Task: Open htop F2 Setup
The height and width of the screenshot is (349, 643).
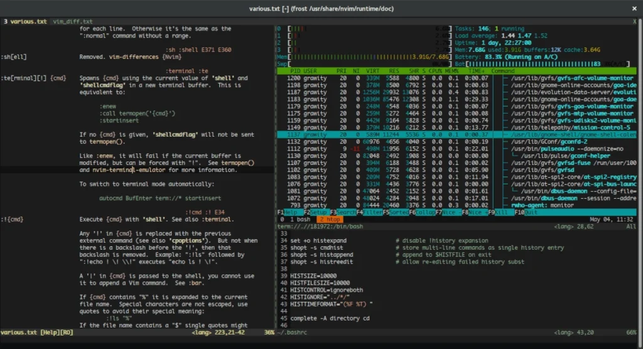Action: click(x=315, y=212)
